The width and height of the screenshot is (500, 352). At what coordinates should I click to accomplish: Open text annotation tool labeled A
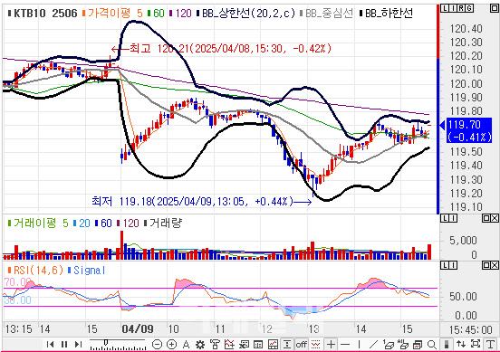[187, 345]
